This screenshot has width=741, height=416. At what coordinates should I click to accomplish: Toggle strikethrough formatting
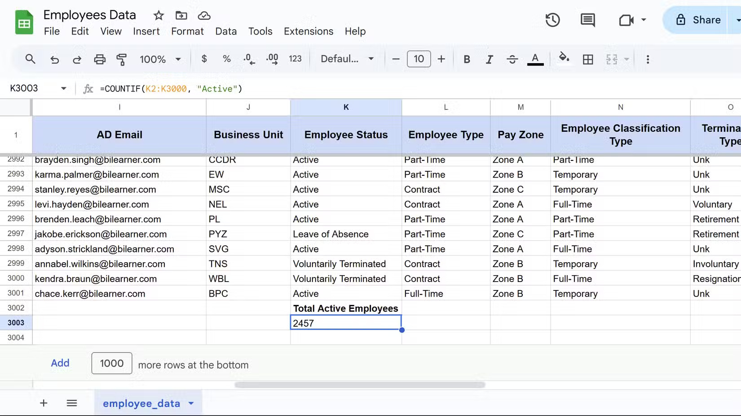[512, 59]
